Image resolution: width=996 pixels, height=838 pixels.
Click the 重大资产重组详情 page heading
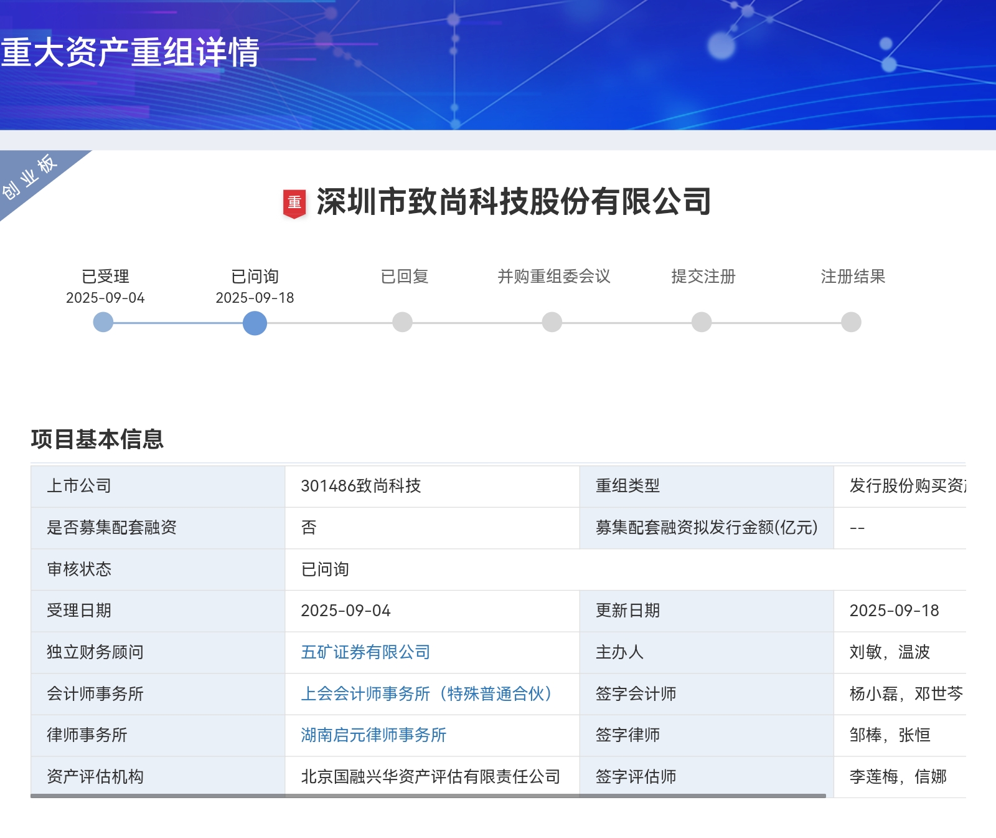pos(130,52)
